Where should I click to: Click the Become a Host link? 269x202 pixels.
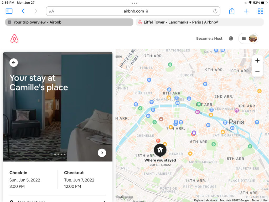[209, 38]
